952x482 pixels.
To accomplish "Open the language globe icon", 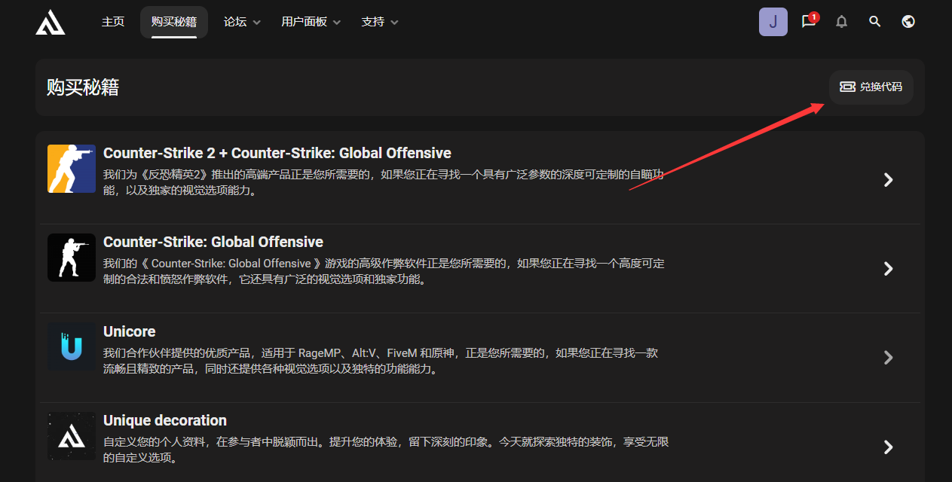I will (x=908, y=22).
